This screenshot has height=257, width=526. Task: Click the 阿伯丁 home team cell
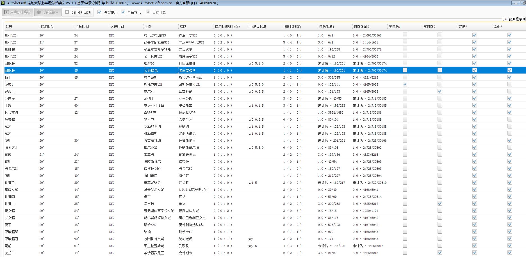pyautogui.click(x=149, y=98)
